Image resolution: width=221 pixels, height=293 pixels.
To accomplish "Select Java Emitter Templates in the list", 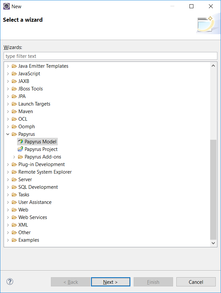I will tap(43, 66).
